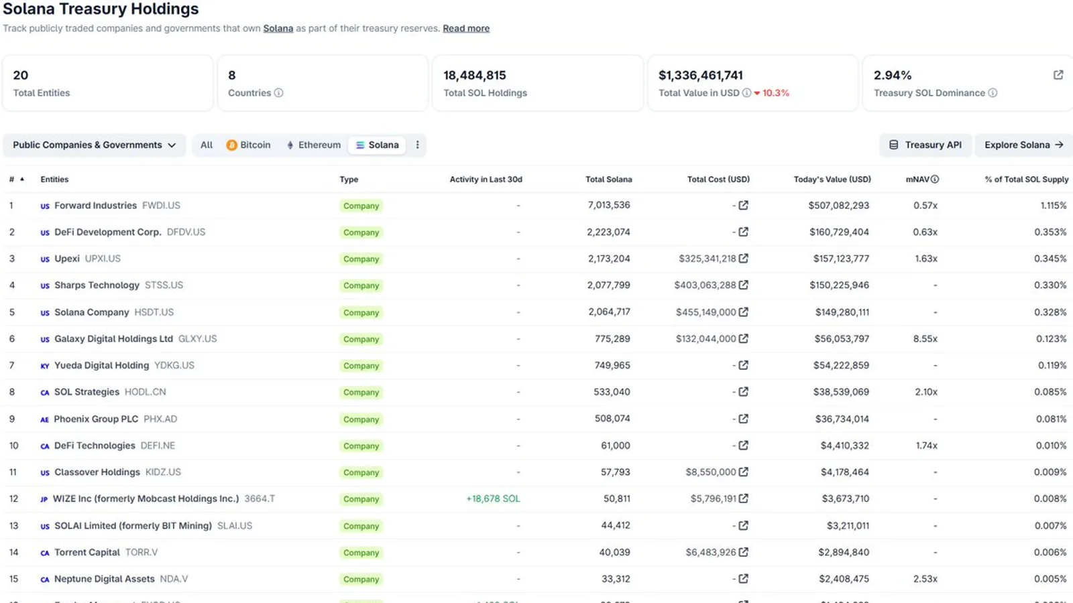Sort by Total Solana column header
This screenshot has width=1073, height=603.
(609, 180)
